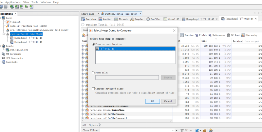This screenshot has width=262, height=132.
Task: Collapse the runtime.Test11 tree node
Action: [x=4, y=34]
